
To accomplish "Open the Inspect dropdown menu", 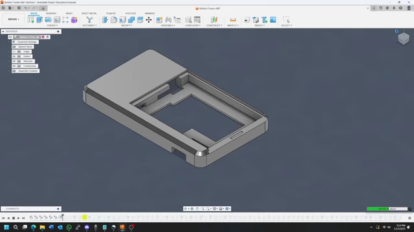I will coord(233,26).
